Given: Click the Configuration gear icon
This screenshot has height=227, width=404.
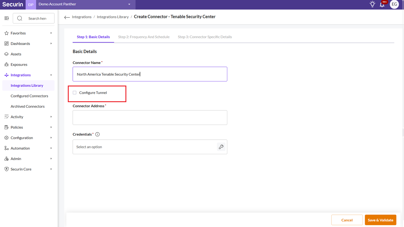Looking at the screenshot, I should [x=6, y=138].
